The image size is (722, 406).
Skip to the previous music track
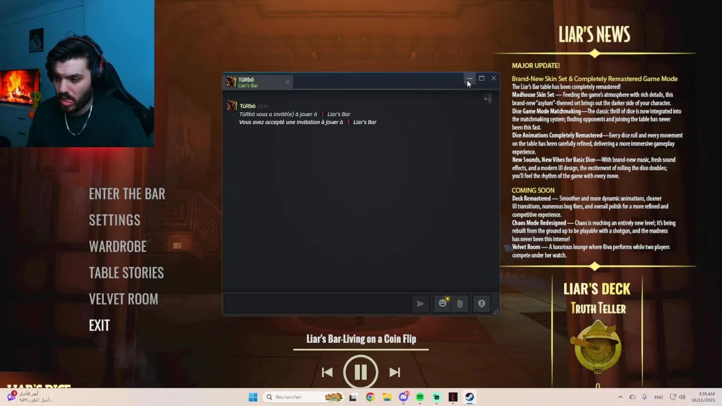click(327, 372)
